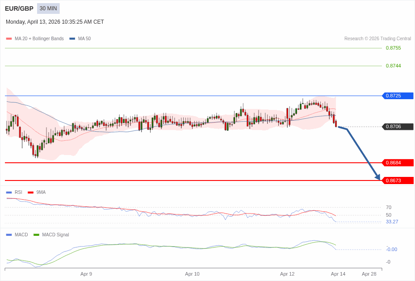Click the blue forecast arrow head
Image resolution: width=415 pixels, height=281 pixels.
pos(377,177)
